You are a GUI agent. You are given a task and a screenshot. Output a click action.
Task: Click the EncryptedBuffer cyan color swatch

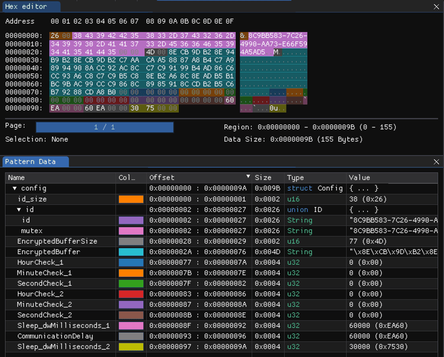[x=131, y=252]
